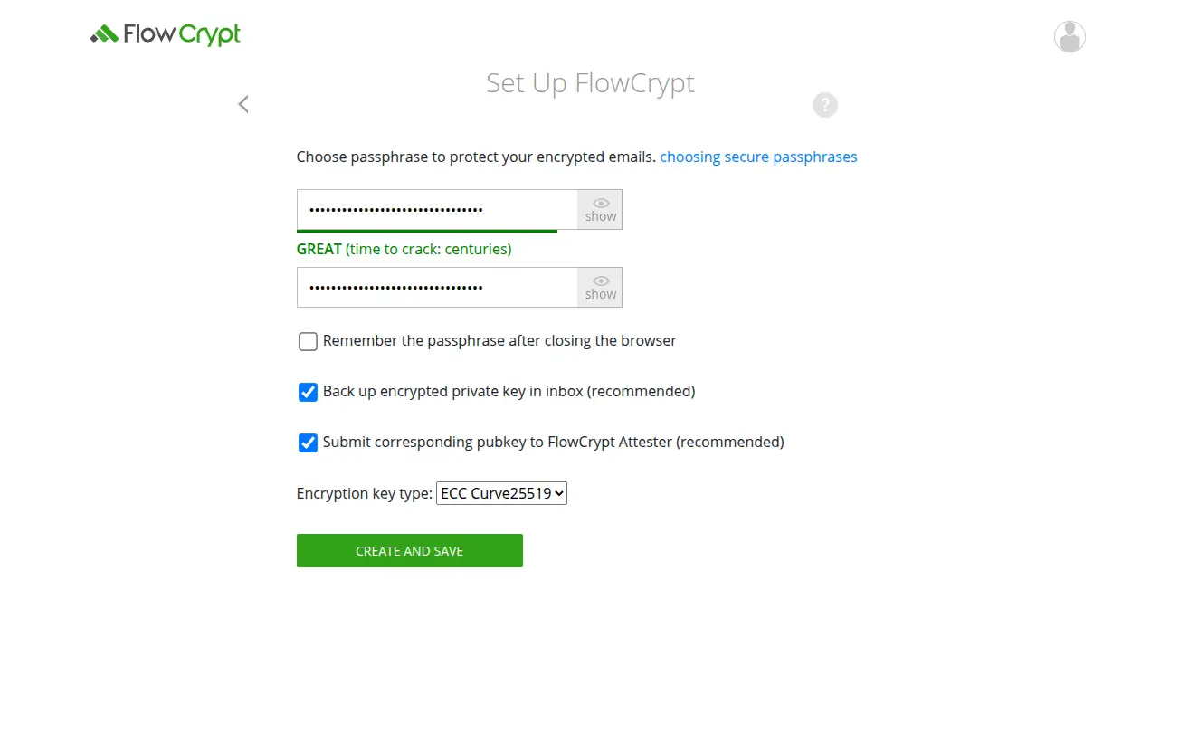Enable remembering passphrase after closing browser
This screenshot has height=733, width=1179.
[308, 341]
